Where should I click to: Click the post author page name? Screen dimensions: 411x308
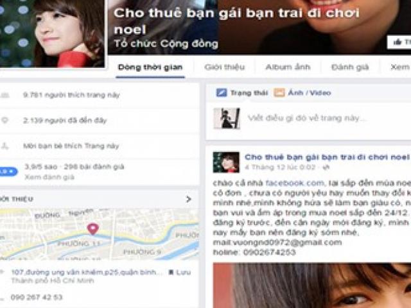pyautogui.click(x=327, y=157)
